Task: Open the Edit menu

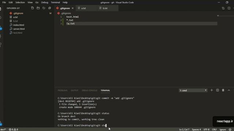Action: pos(11,3)
